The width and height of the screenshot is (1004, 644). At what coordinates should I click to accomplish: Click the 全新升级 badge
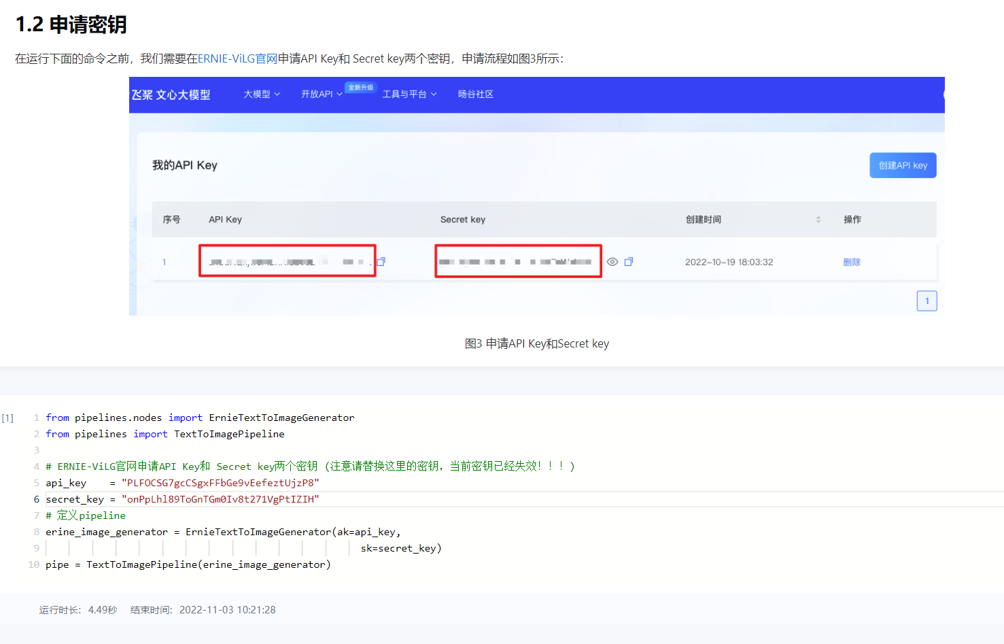pos(360,88)
